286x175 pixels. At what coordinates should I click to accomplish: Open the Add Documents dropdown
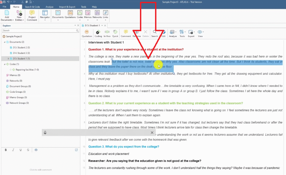(7, 20)
